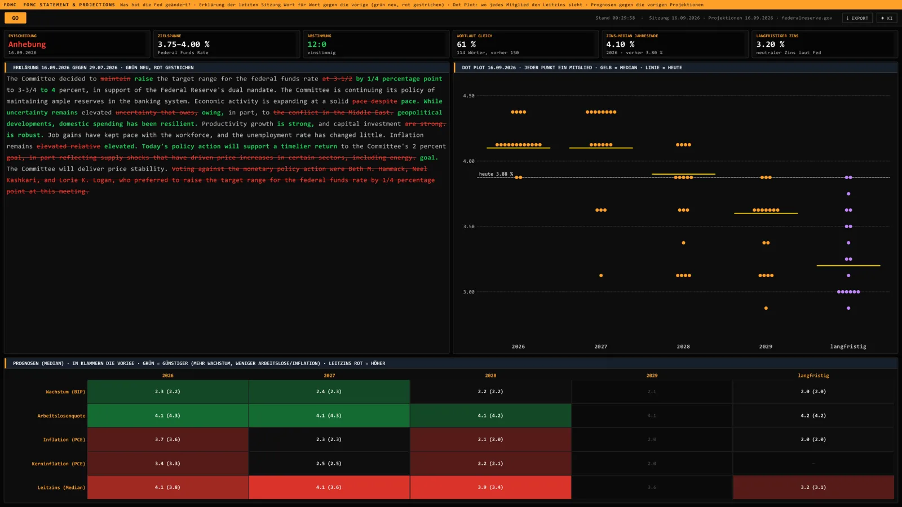
Task: Open the KI assistant button
Action: tap(887, 18)
